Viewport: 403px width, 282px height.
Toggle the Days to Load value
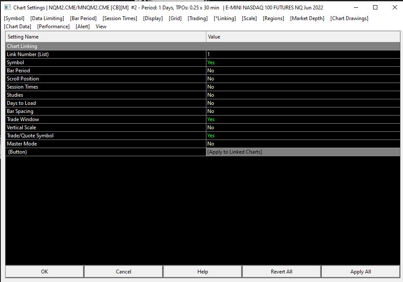303,103
